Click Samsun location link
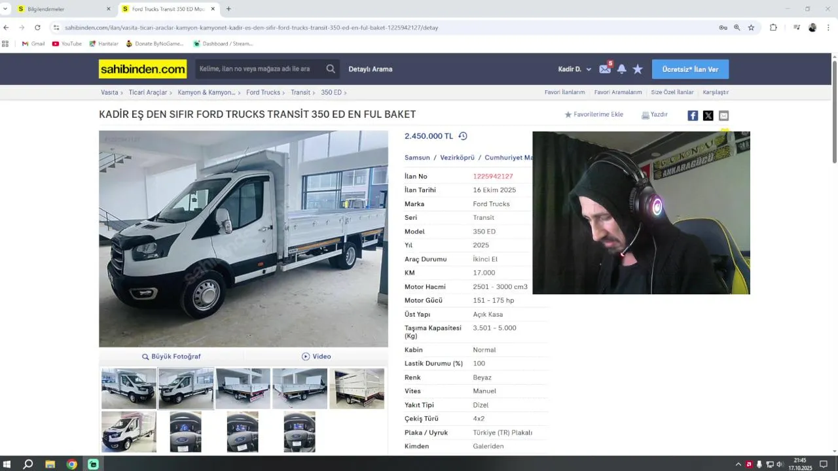The width and height of the screenshot is (838, 471). tap(417, 158)
